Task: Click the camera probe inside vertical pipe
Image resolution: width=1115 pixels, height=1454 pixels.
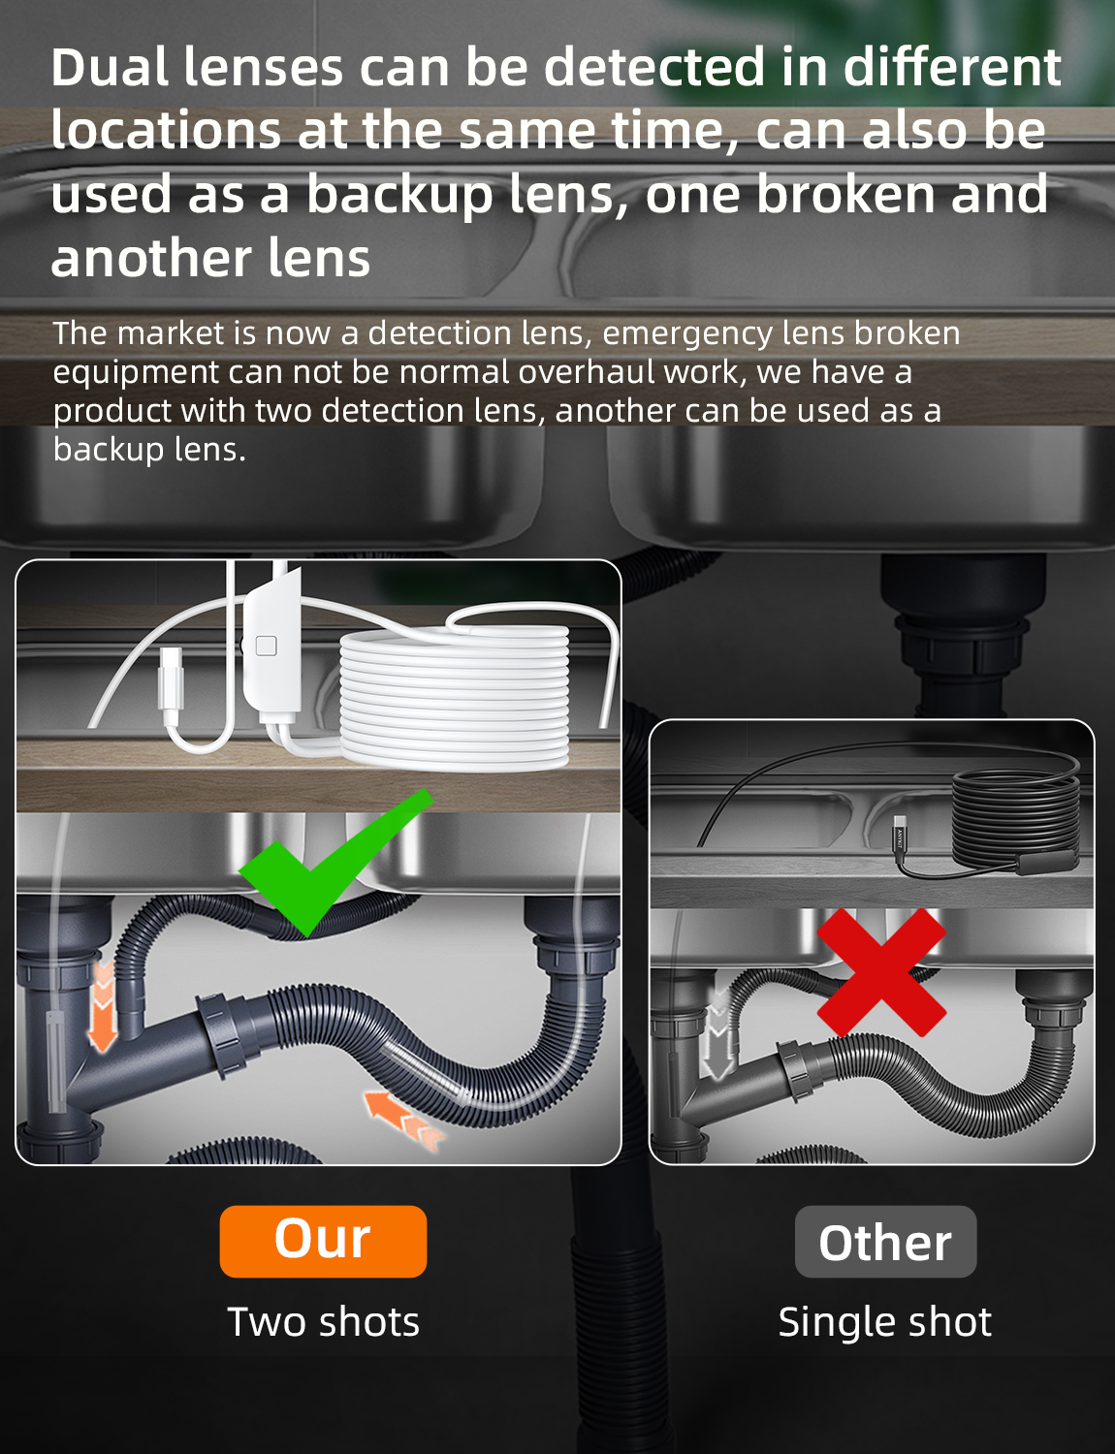Action: tap(57, 1061)
